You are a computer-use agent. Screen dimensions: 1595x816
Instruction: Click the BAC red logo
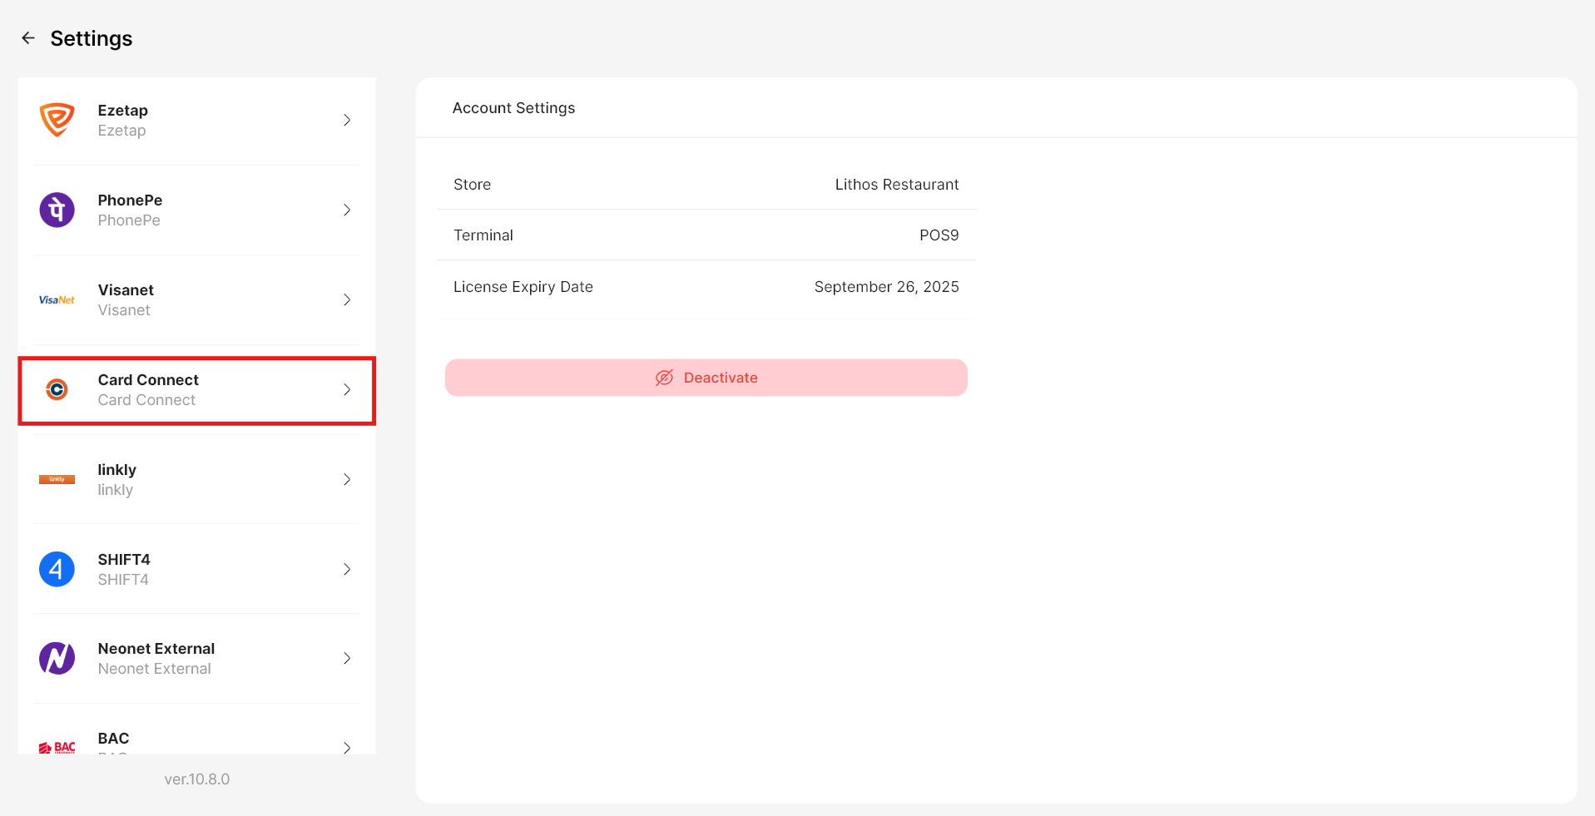57,747
